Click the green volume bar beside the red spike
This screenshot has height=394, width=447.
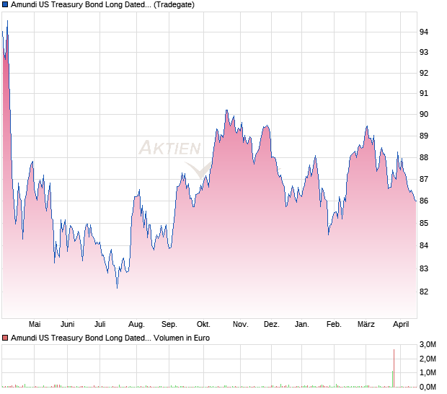(392, 379)
